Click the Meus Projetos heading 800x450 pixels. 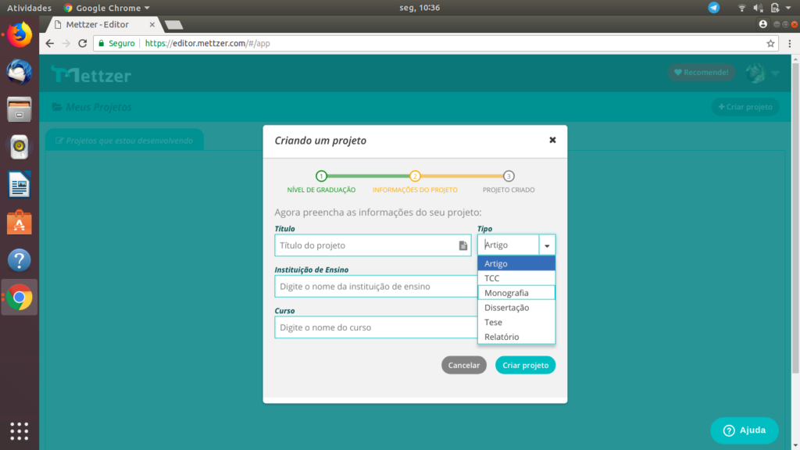click(x=92, y=106)
